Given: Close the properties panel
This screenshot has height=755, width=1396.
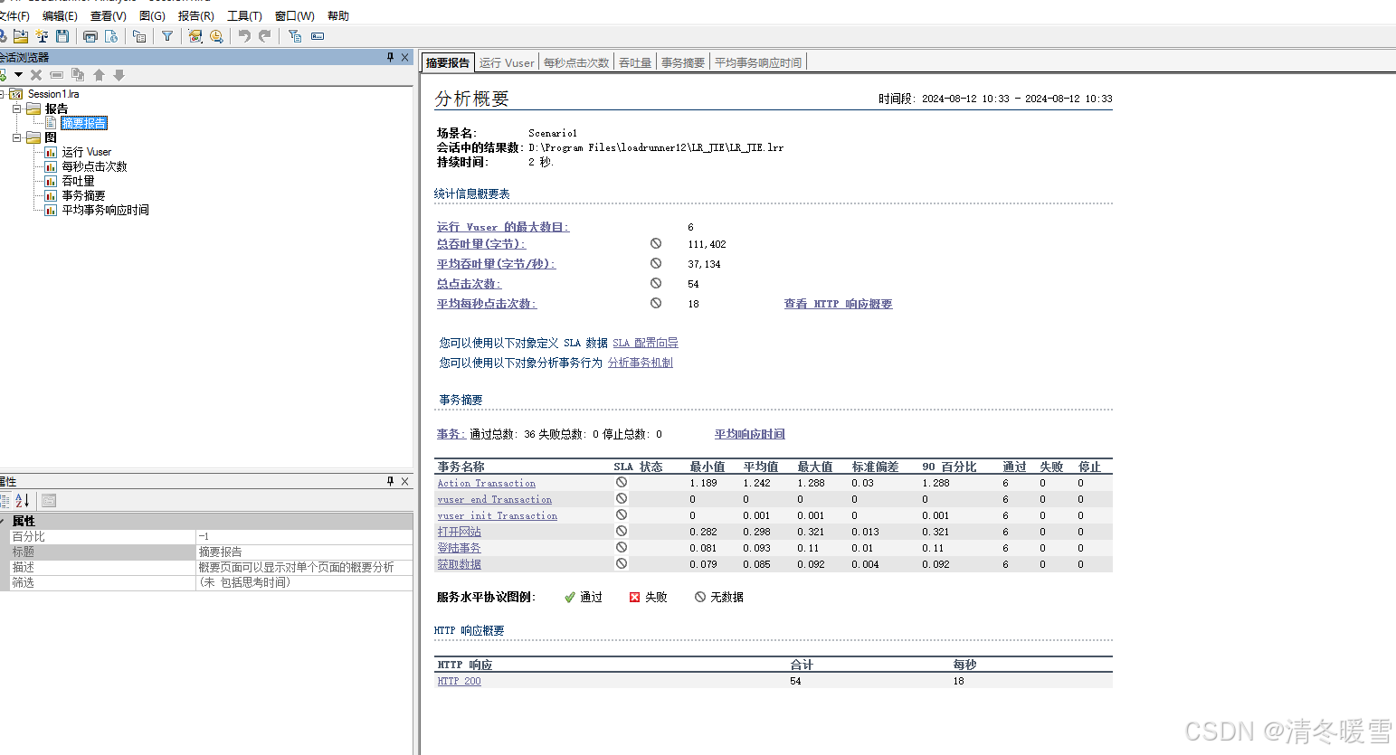Looking at the screenshot, I should tap(405, 481).
